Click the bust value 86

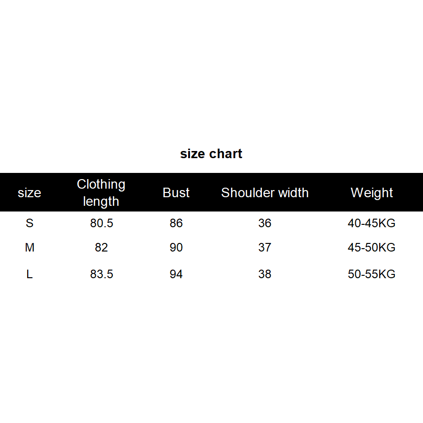(x=176, y=223)
